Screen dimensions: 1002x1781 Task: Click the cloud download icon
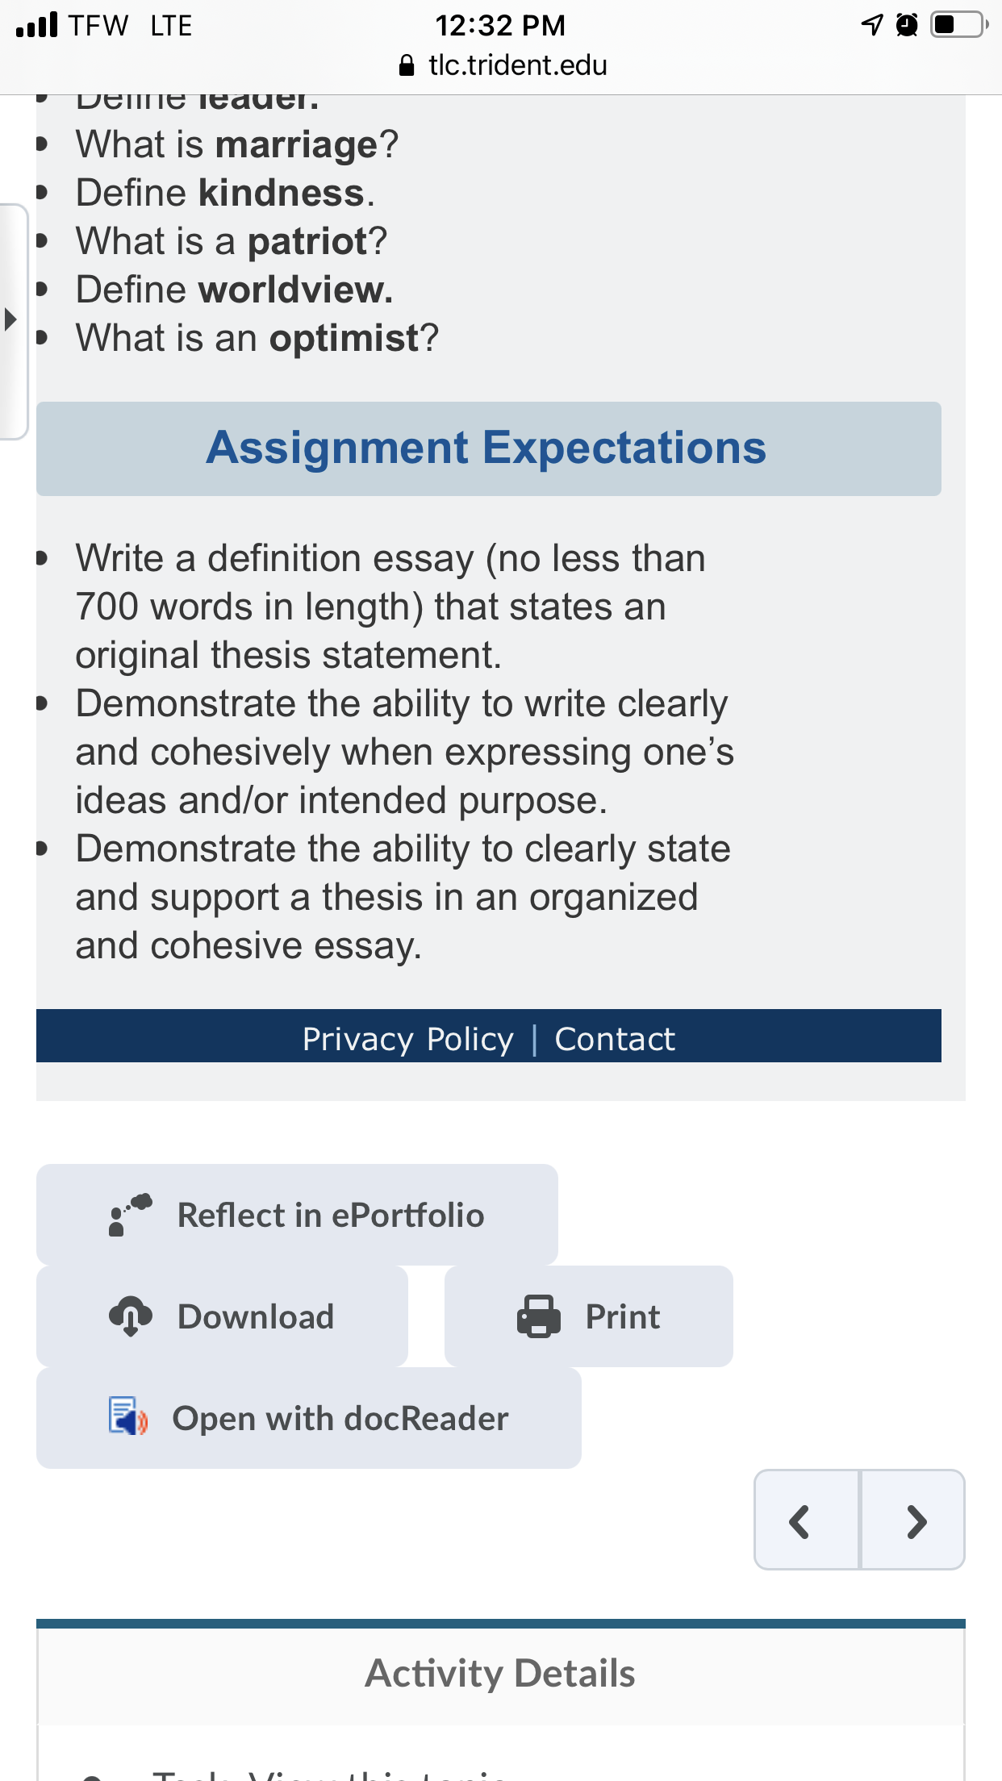130,1316
